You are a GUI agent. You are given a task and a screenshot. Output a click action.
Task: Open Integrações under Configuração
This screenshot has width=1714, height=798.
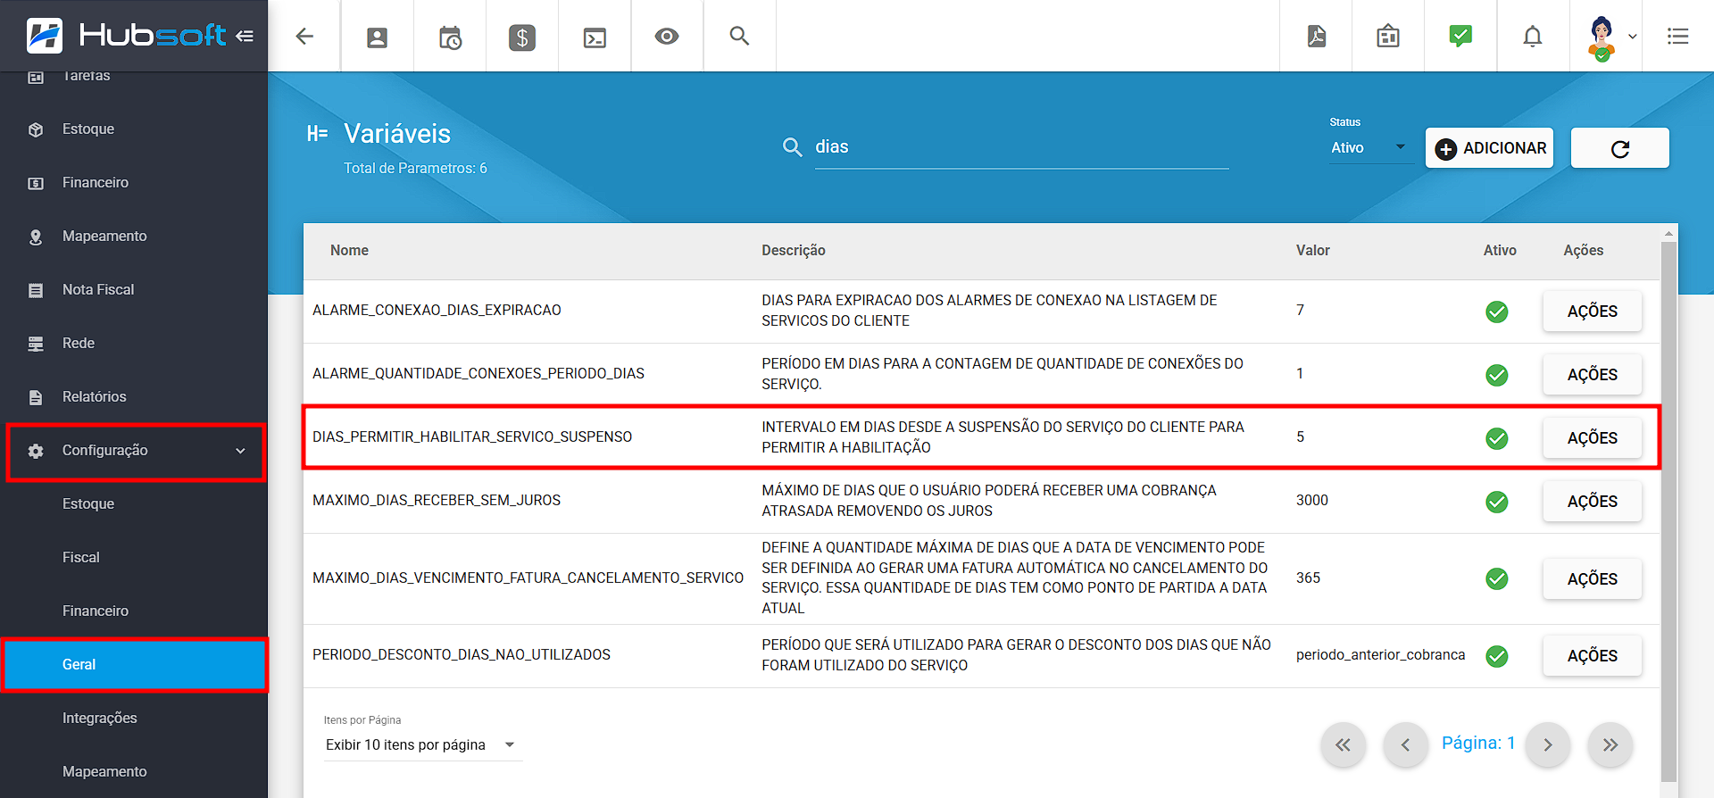(134, 719)
